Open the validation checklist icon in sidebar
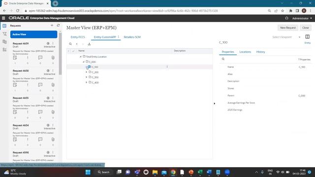Screen dimensions: 315x177 click(4, 49)
